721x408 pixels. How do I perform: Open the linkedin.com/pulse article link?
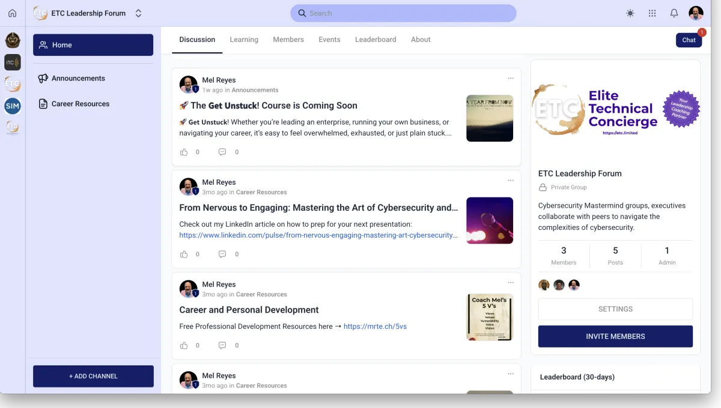(318, 235)
